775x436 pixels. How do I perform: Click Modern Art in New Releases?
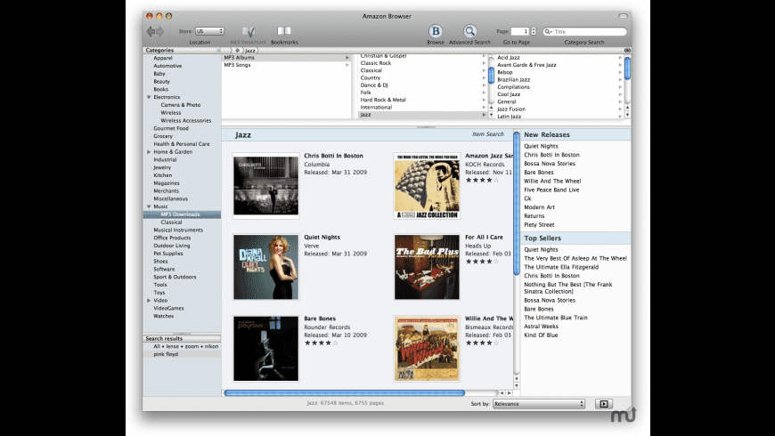coord(539,207)
